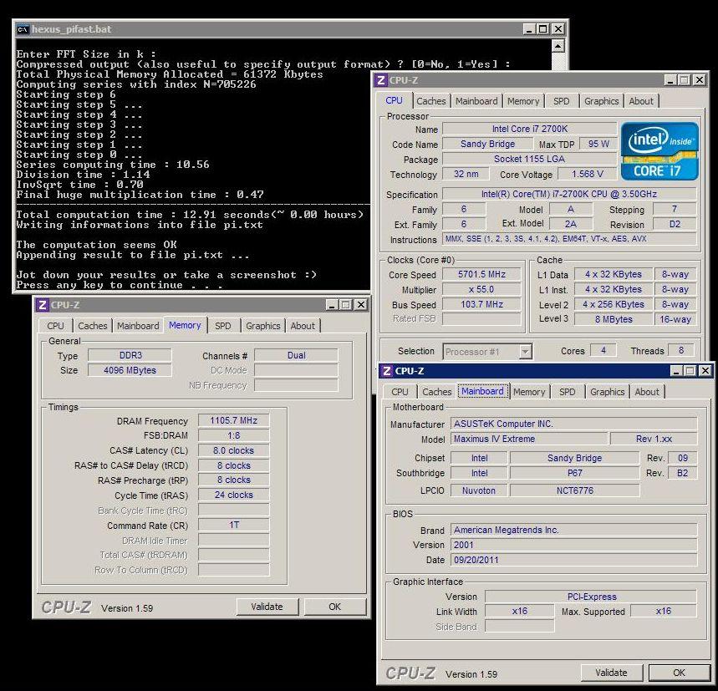
Task: Open Memory tab in CPU window
Action: pos(523,101)
